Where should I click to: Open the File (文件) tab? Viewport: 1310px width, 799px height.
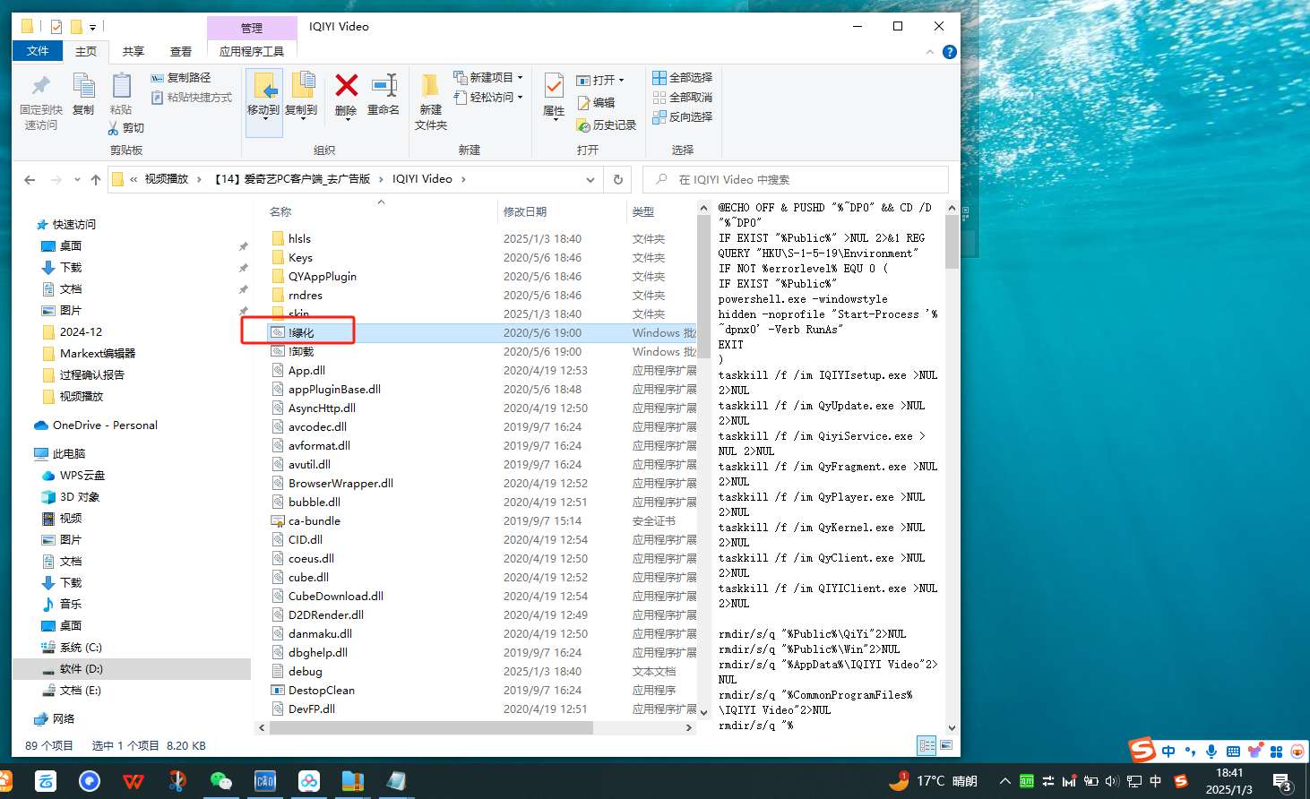click(38, 51)
